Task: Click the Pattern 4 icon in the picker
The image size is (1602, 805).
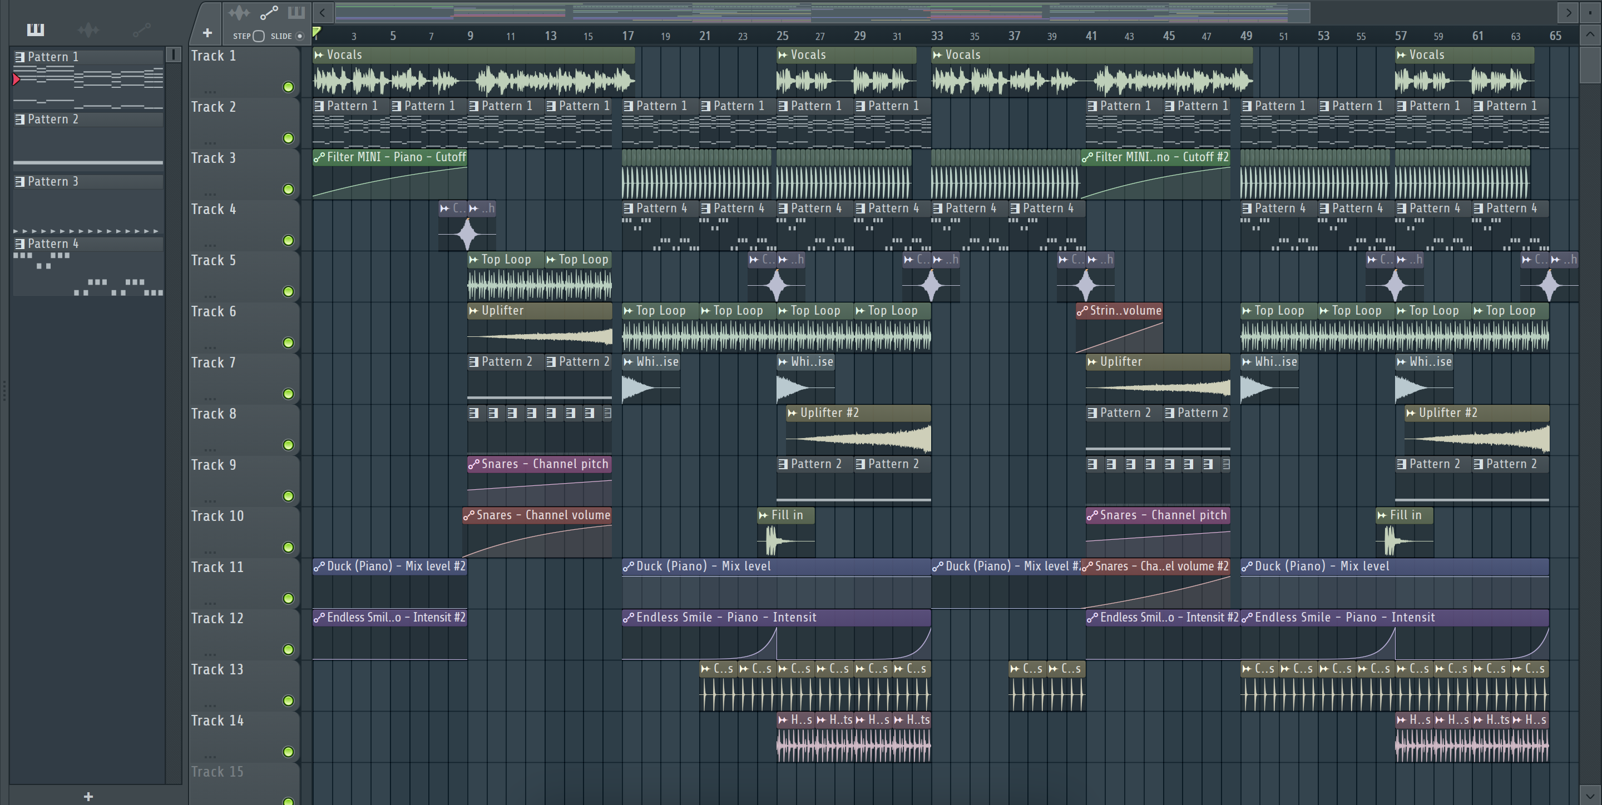Action: pos(20,244)
